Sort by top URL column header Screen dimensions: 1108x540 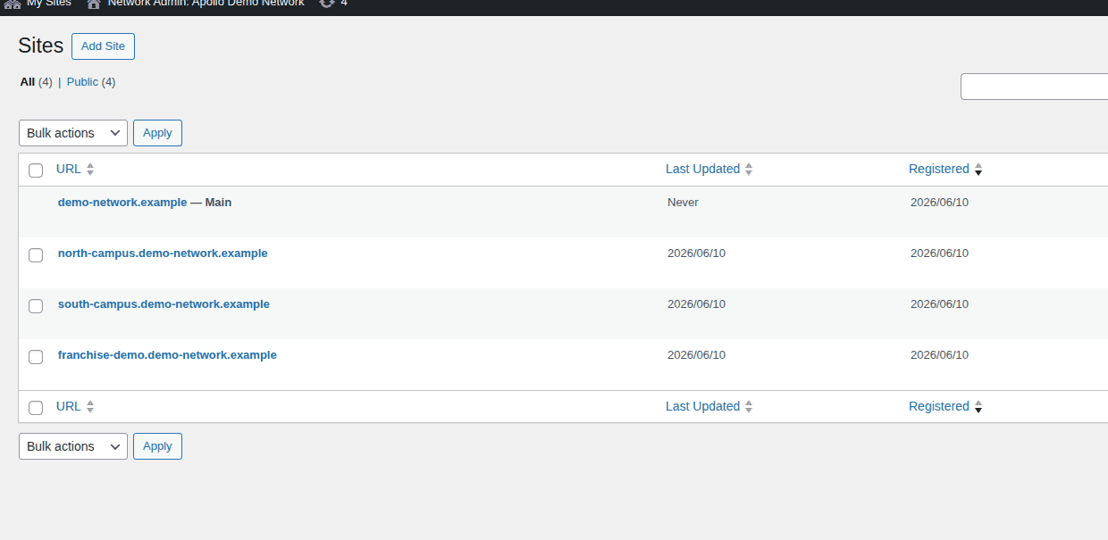point(69,169)
